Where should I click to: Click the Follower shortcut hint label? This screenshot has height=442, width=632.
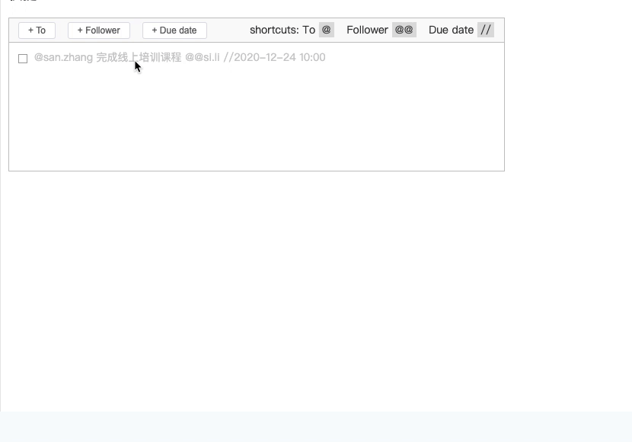368,29
